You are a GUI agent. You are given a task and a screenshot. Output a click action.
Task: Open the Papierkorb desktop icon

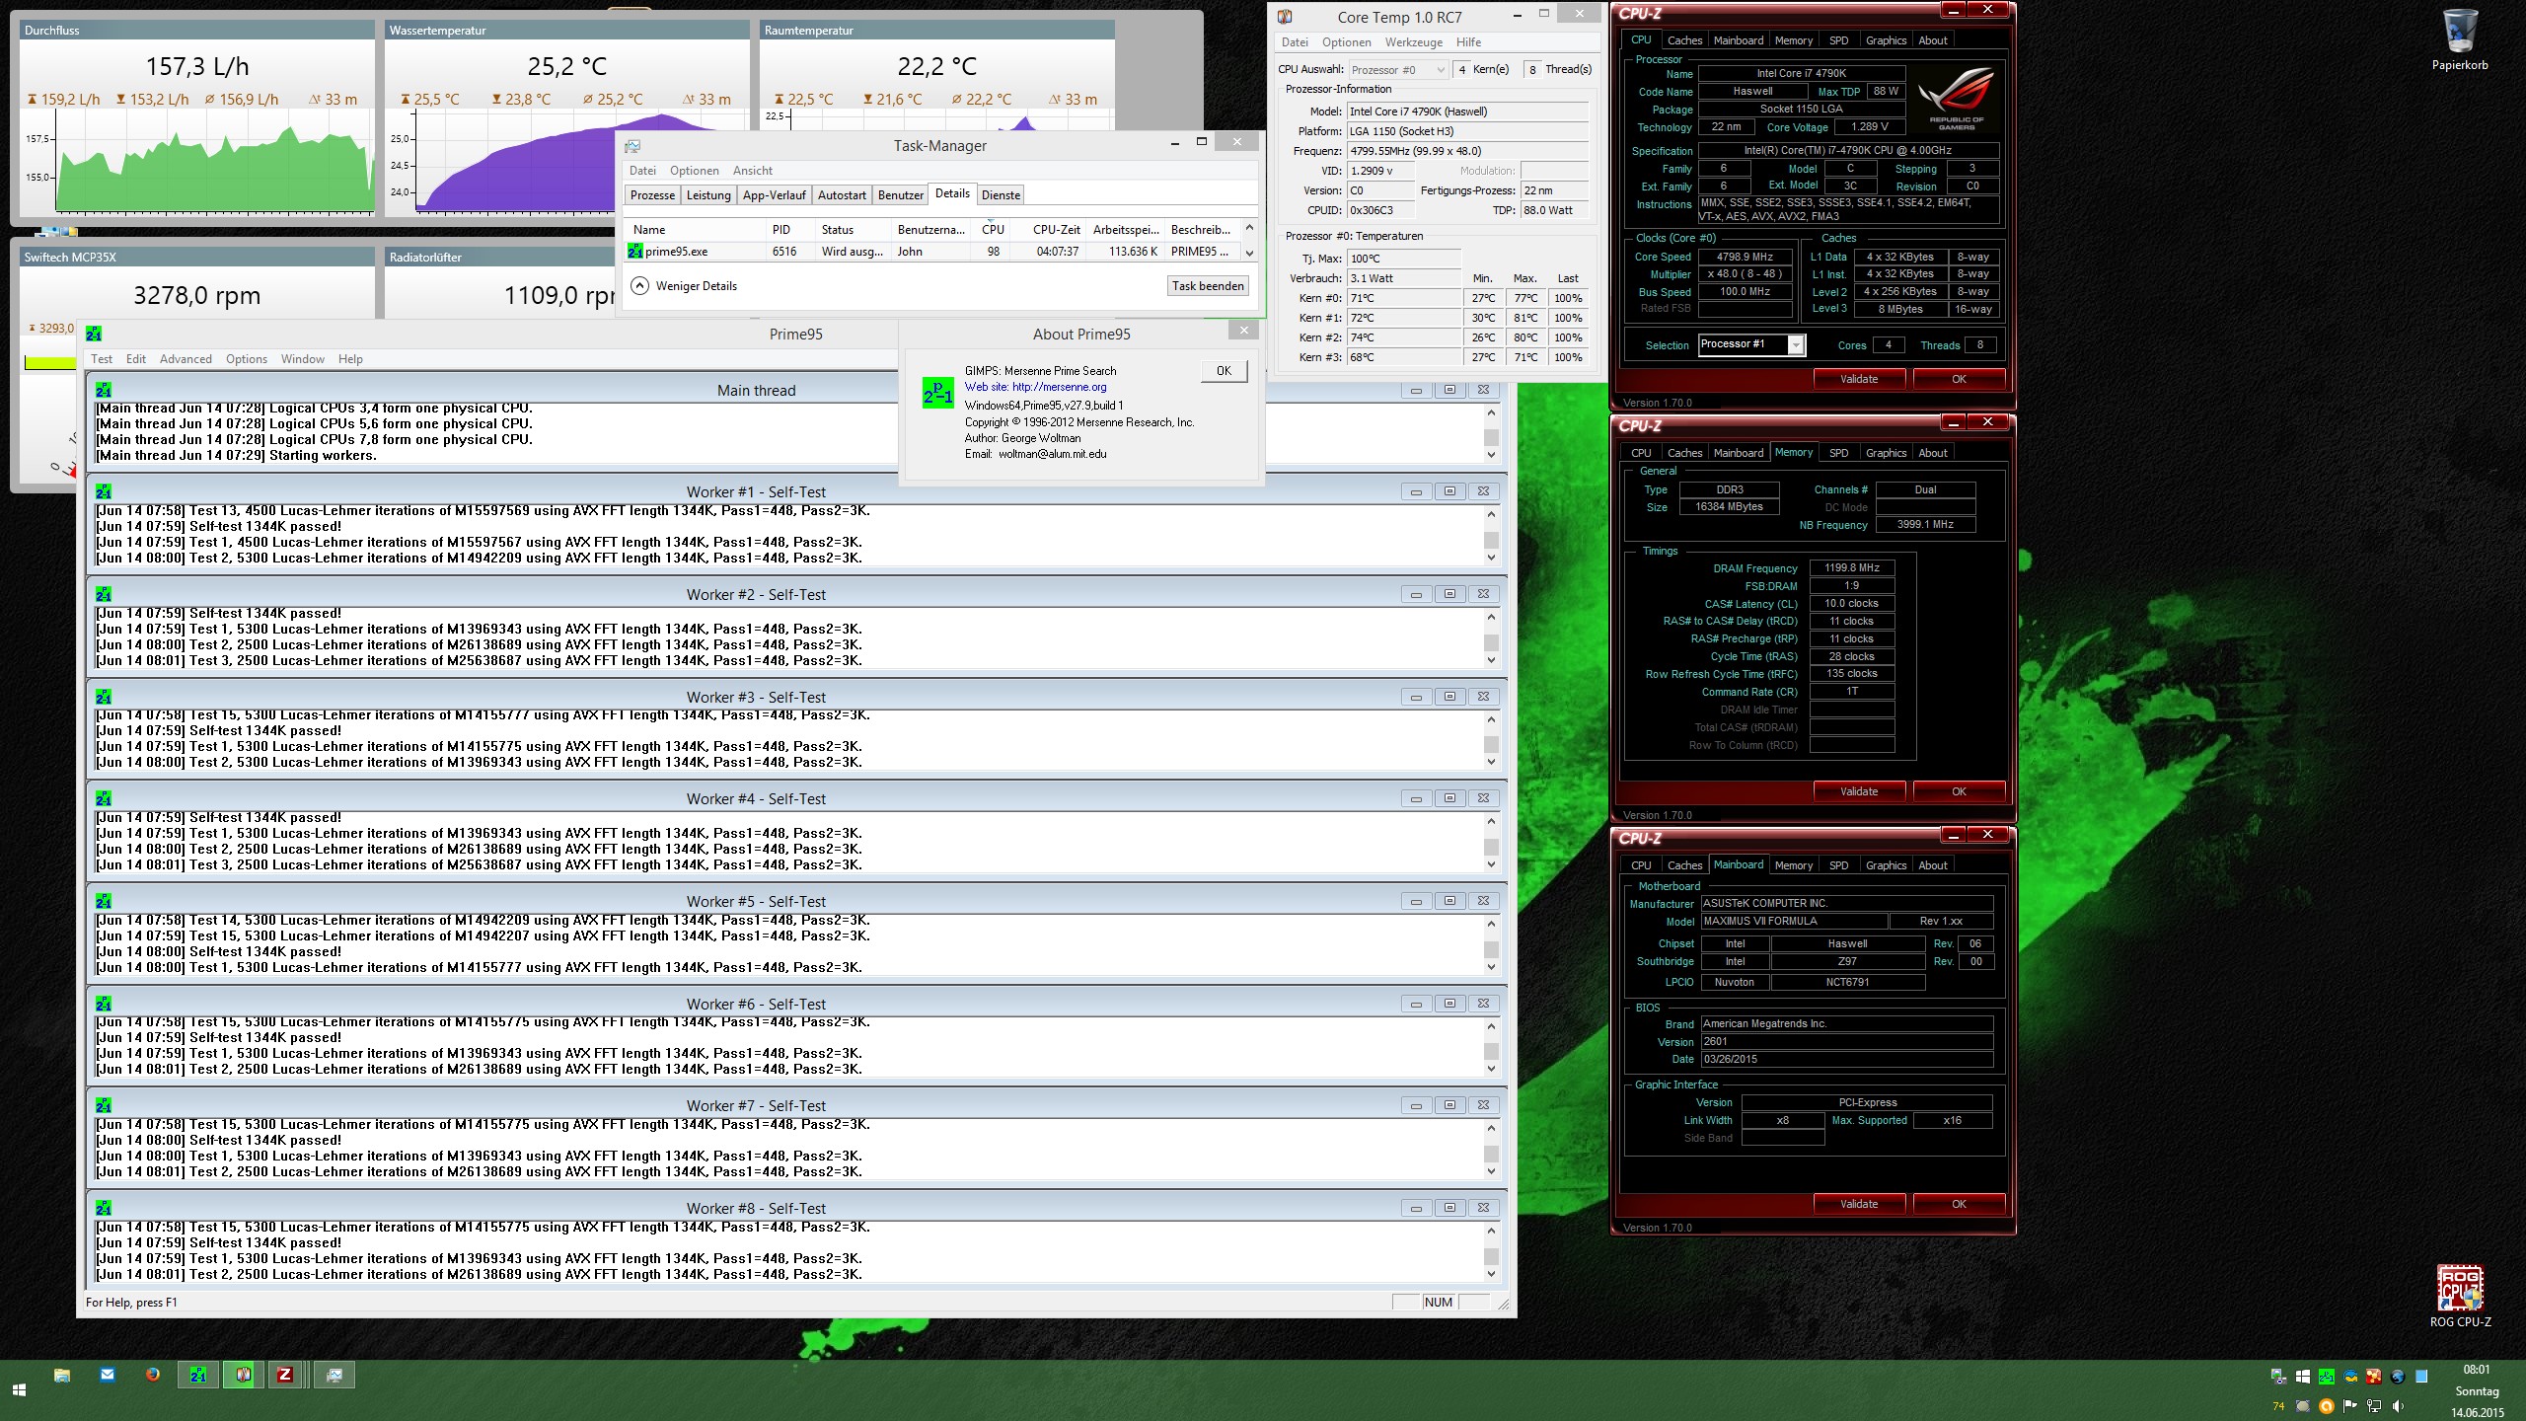2459,39
